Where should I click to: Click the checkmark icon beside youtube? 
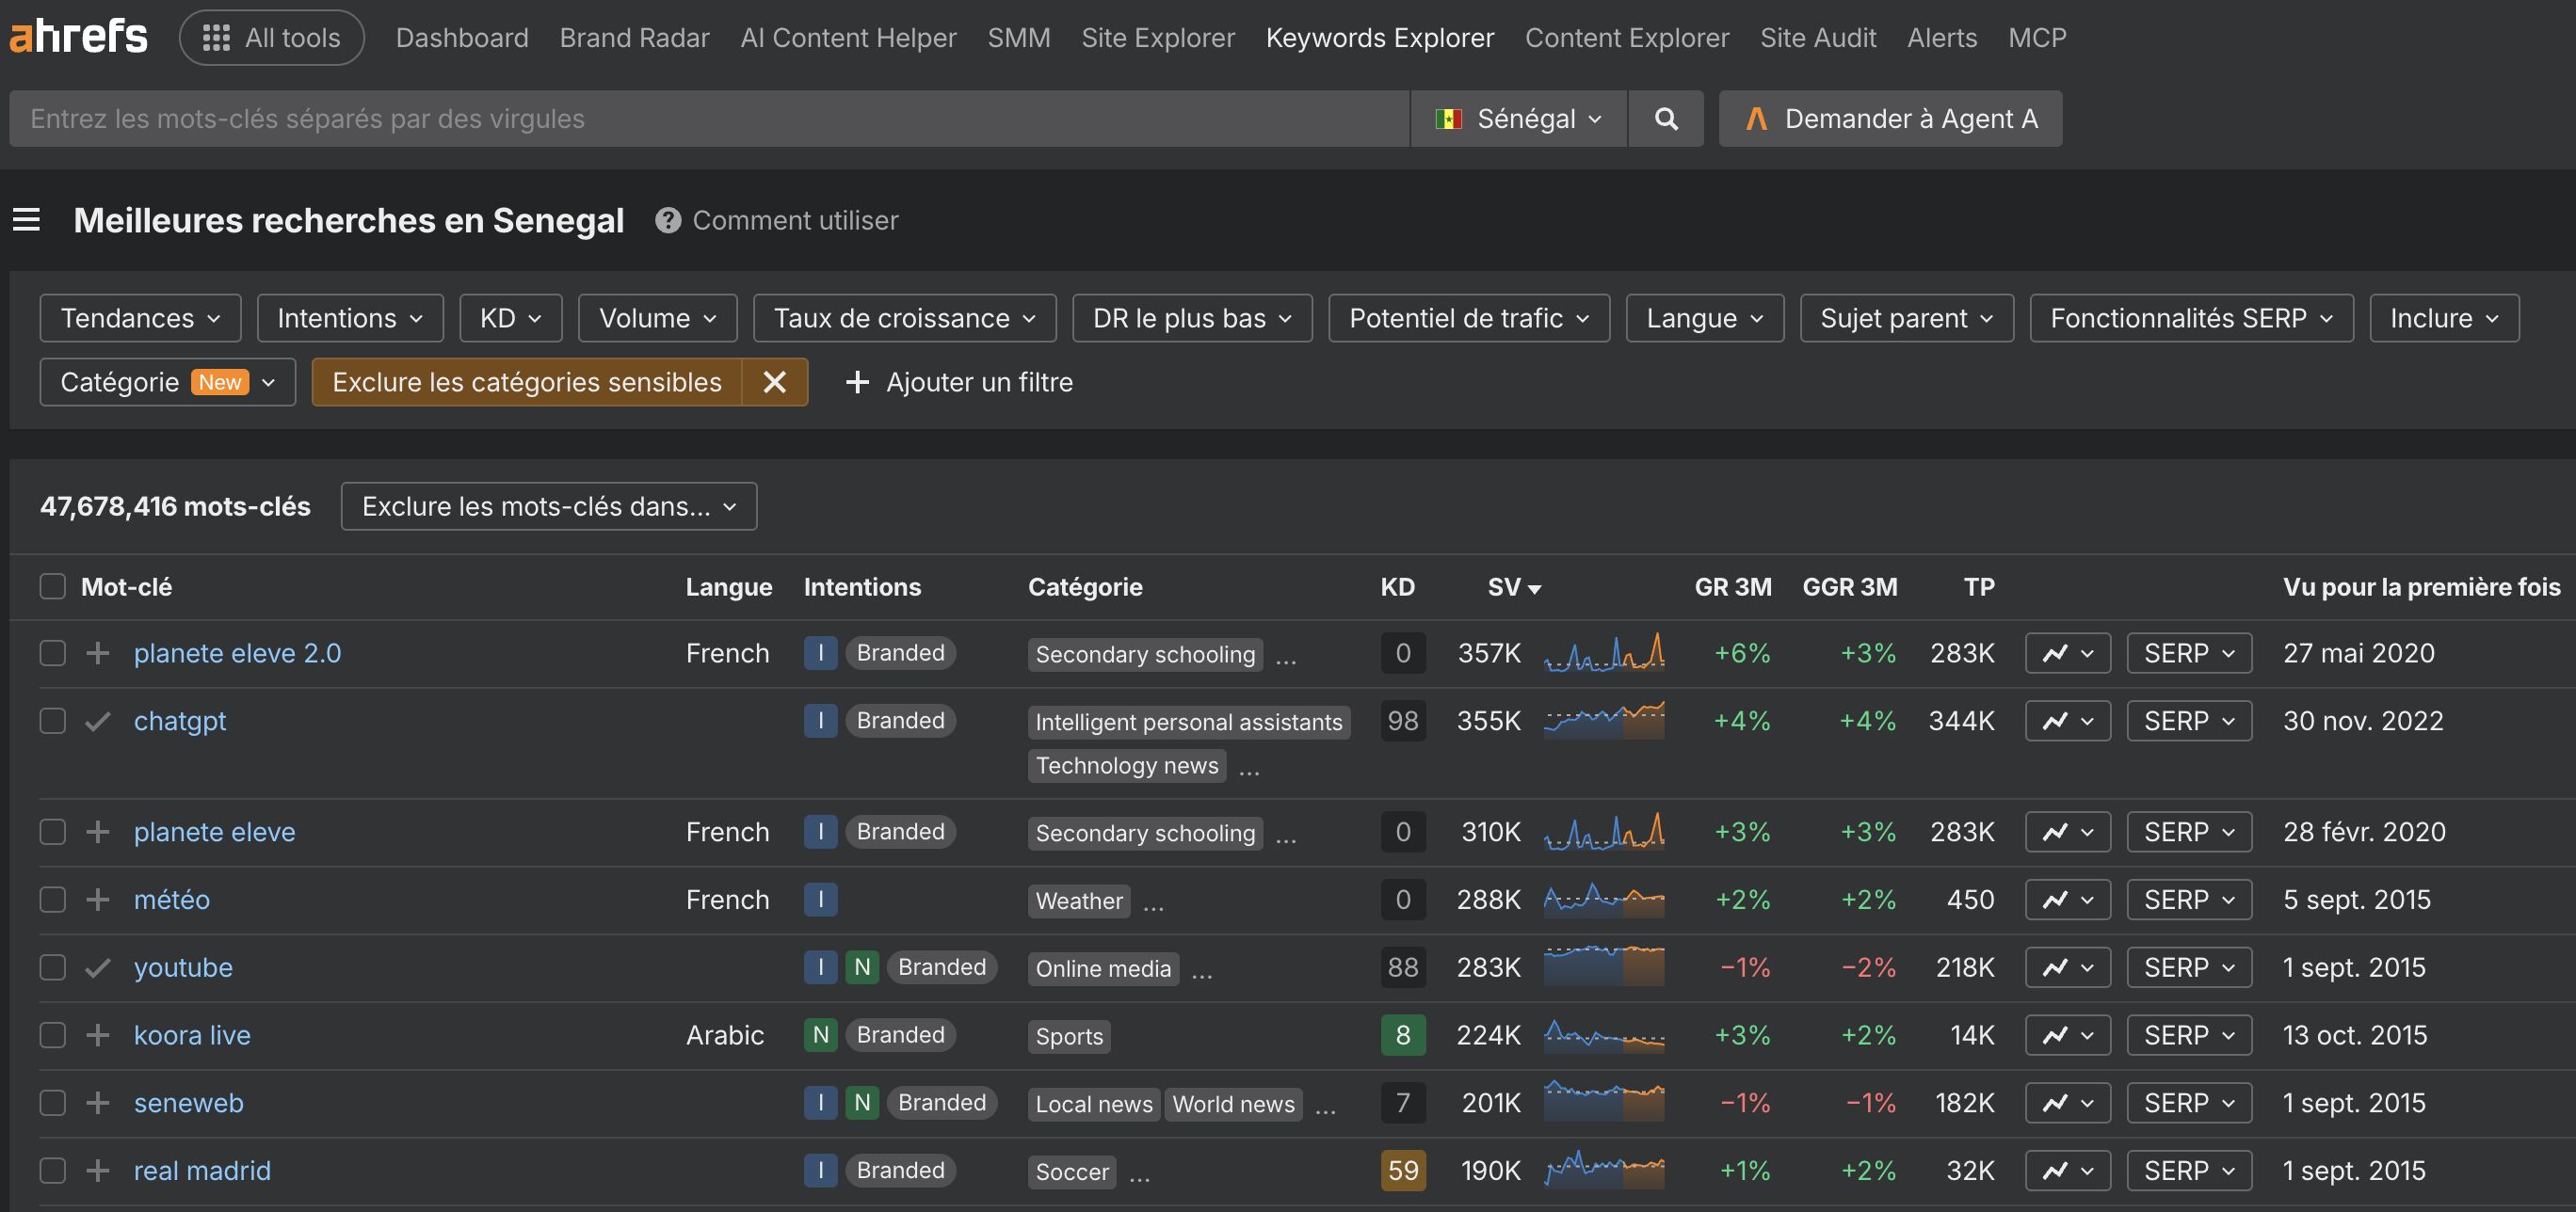click(x=97, y=968)
